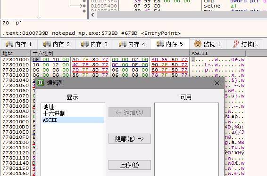Screen dimensions: 267x176
Task: Click the 隐藏(H) button
Action: (x=130, y=139)
